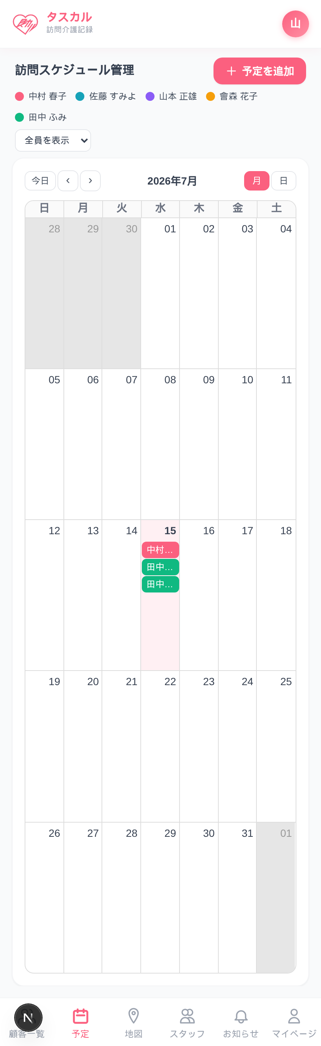Open the first green 田中 event
The height and width of the screenshot is (1046, 321).
(160, 567)
